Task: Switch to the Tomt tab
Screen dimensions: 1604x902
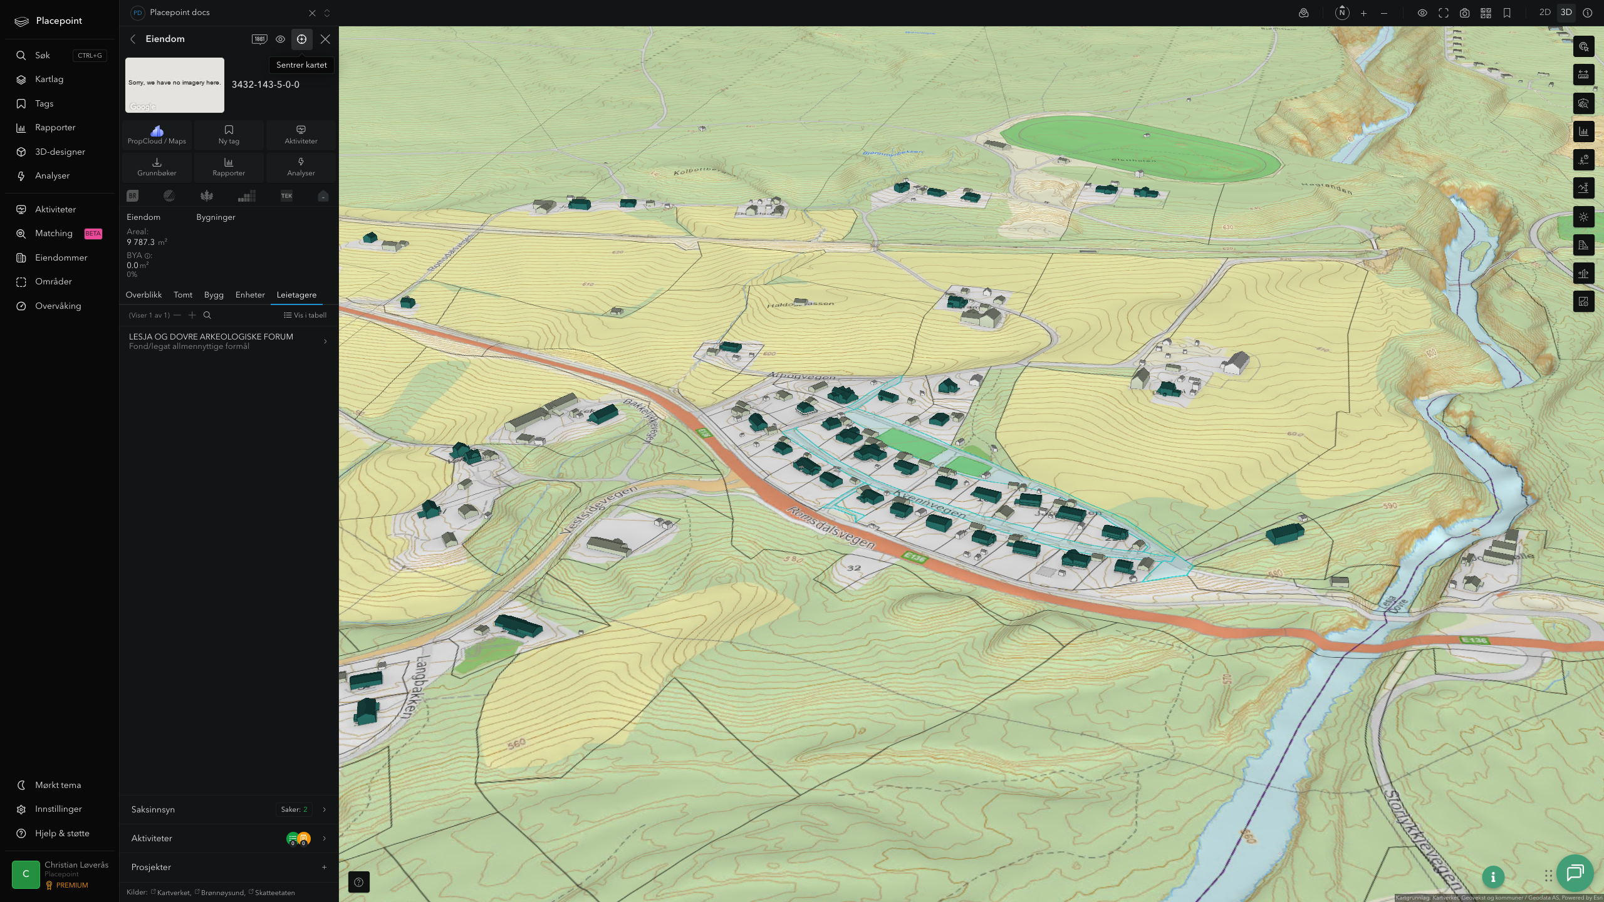Action: 183,295
